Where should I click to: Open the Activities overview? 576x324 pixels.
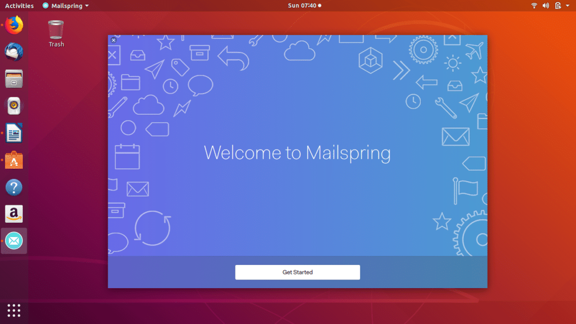[x=19, y=6]
